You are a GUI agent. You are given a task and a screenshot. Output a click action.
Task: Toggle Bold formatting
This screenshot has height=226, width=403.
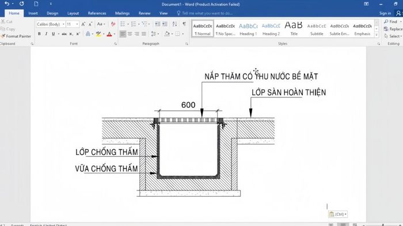[x=39, y=34]
